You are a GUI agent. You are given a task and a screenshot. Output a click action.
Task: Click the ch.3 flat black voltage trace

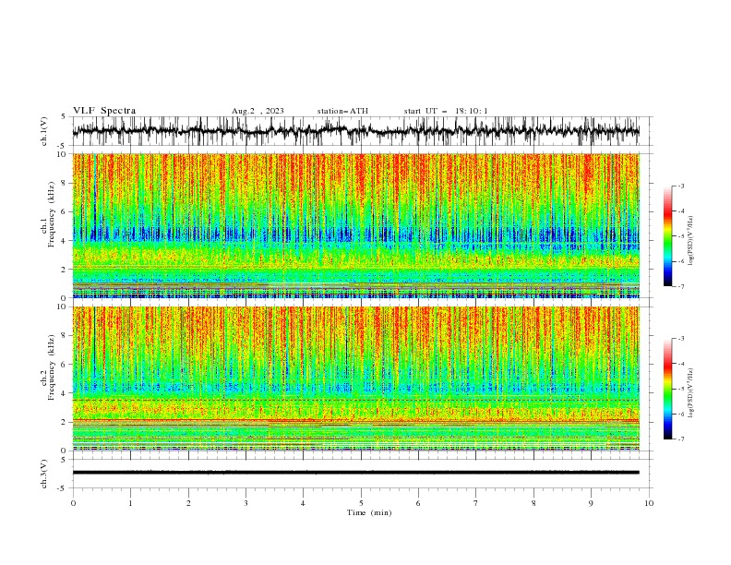pos(355,473)
